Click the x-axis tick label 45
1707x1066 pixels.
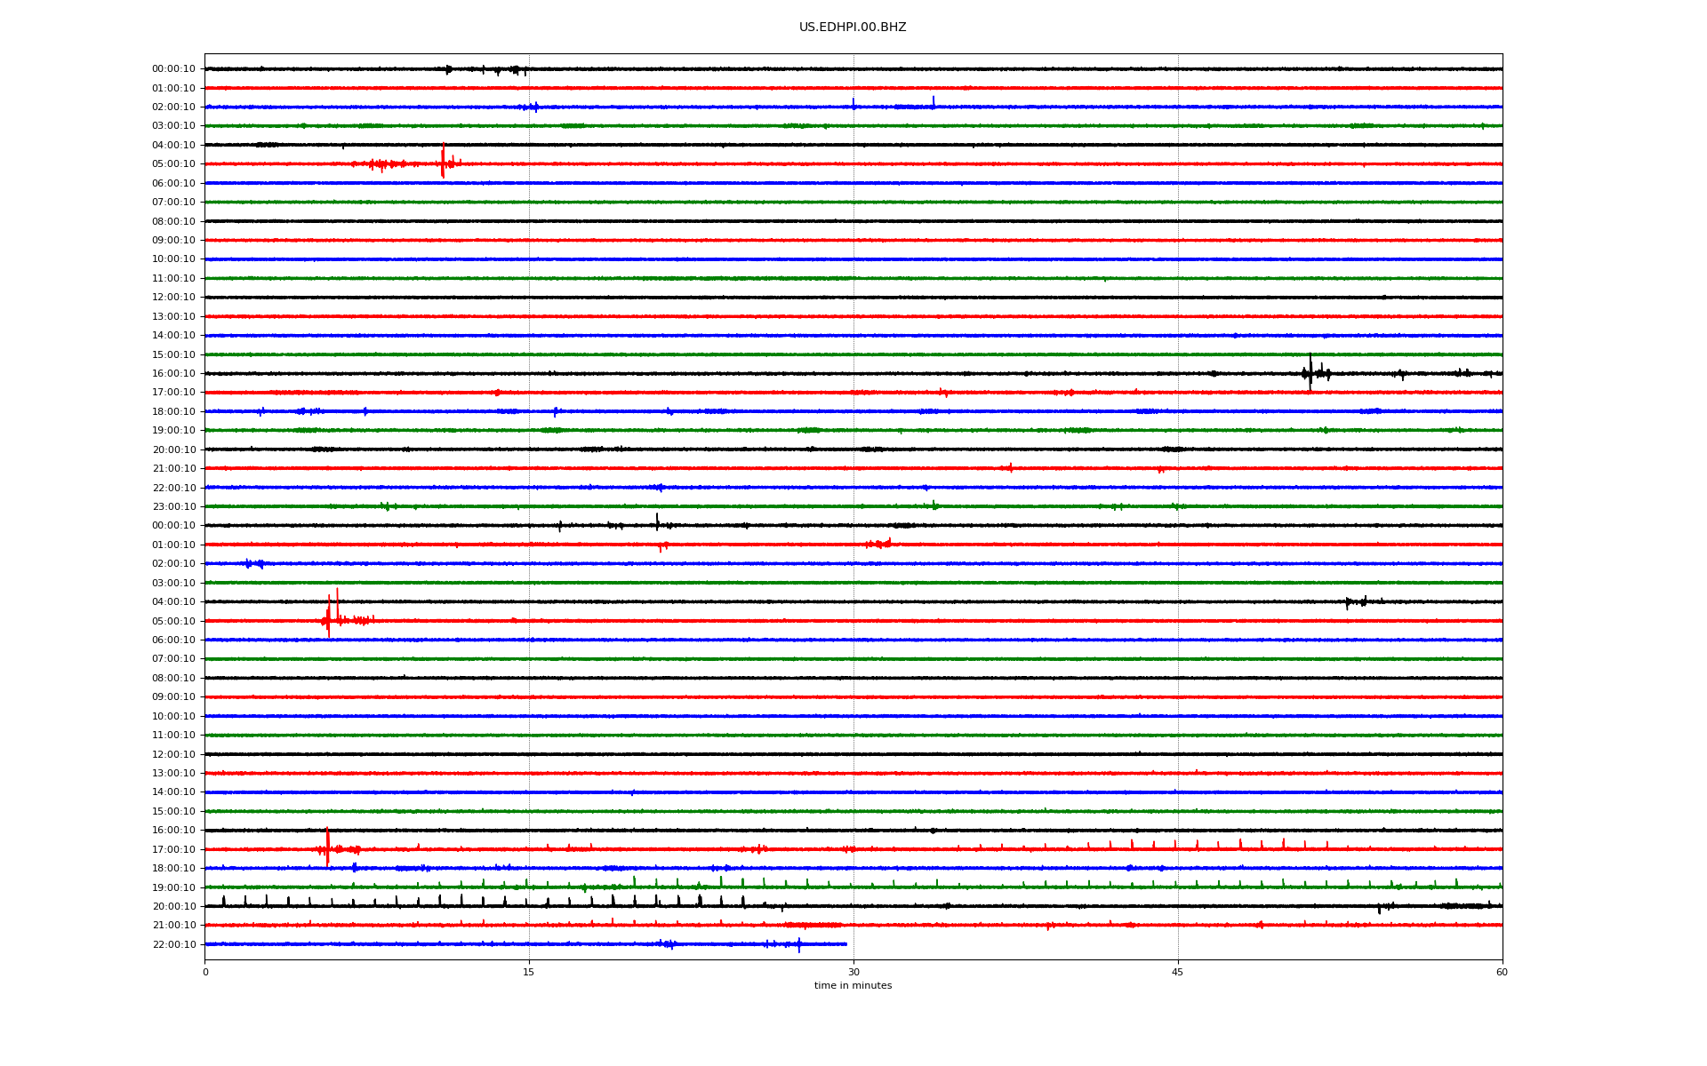(1177, 972)
